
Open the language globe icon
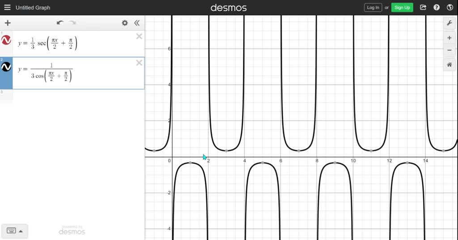click(x=450, y=8)
